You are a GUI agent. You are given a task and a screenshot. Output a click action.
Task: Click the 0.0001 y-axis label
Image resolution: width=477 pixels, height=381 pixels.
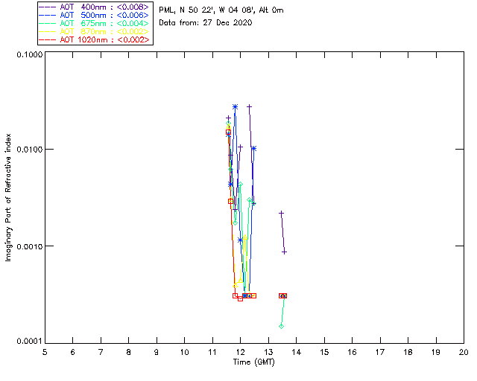[29, 342]
